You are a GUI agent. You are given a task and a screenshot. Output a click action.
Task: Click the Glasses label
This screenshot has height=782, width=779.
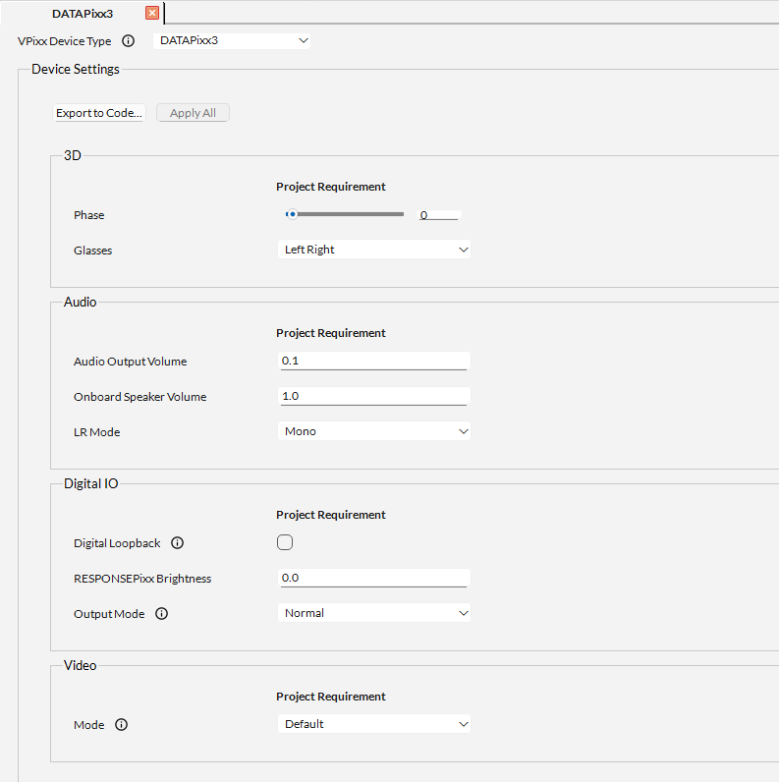click(92, 251)
